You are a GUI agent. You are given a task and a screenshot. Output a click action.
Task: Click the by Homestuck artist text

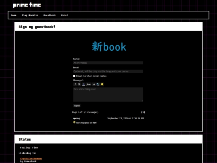(28, 161)
